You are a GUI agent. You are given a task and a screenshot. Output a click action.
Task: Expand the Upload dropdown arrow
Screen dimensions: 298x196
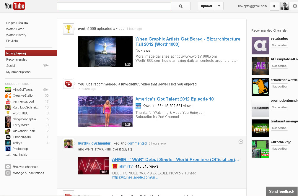tap(219, 6)
